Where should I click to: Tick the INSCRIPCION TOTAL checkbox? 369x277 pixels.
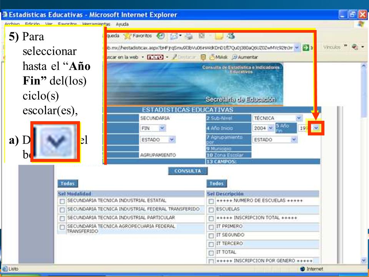pyautogui.click(x=211, y=219)
